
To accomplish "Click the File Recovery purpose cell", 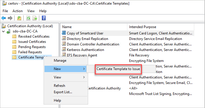I will pyautogui.click(x=139, y=55).
